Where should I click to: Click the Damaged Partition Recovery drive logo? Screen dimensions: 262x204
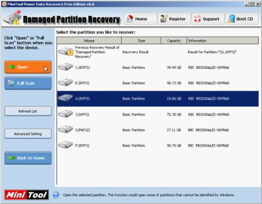pos(12,18)
